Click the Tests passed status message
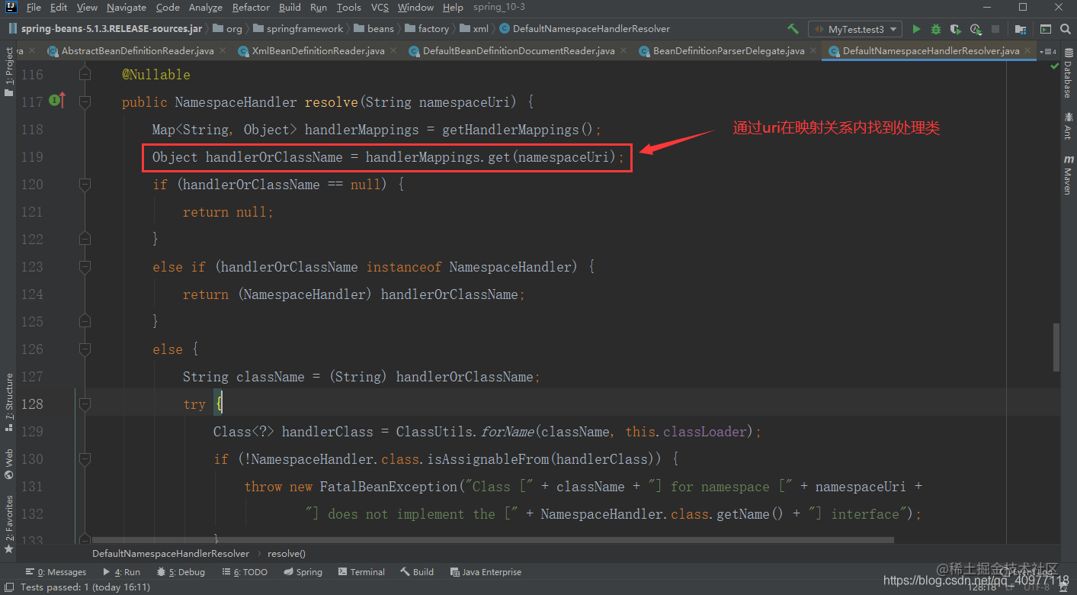Viewport: 1077px width, 595px height. [x=85, y=587]
